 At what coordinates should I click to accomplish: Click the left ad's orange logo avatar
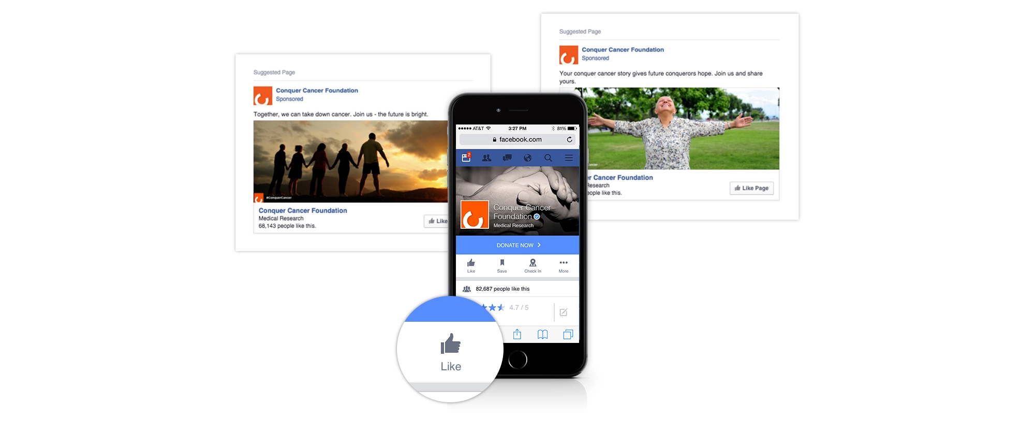coord(263,96)
